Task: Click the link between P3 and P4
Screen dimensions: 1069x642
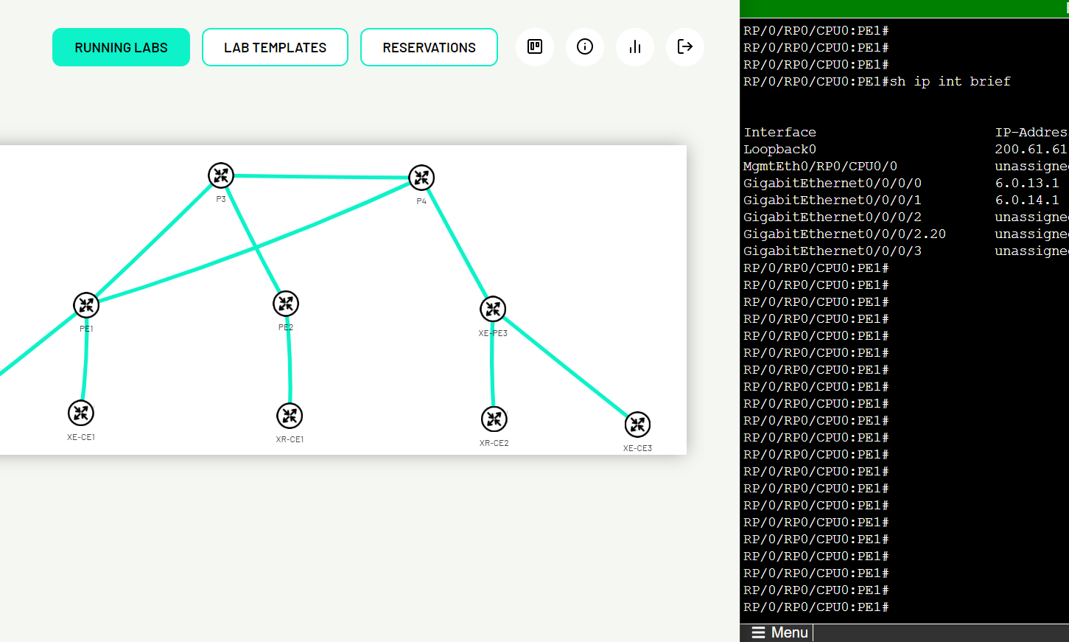Action: (320, 177)
